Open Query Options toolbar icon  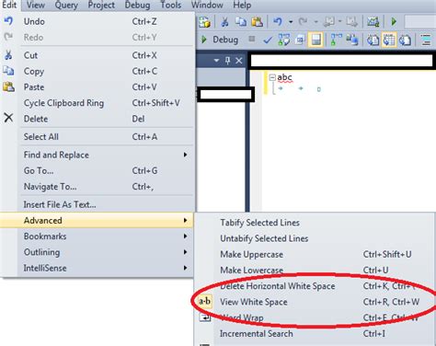(300, 40)
